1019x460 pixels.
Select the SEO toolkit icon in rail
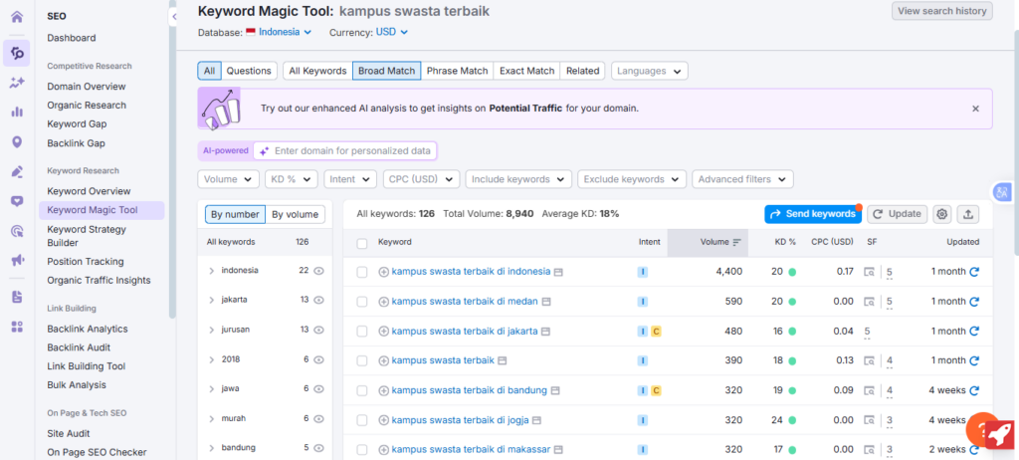coord(16,53)
